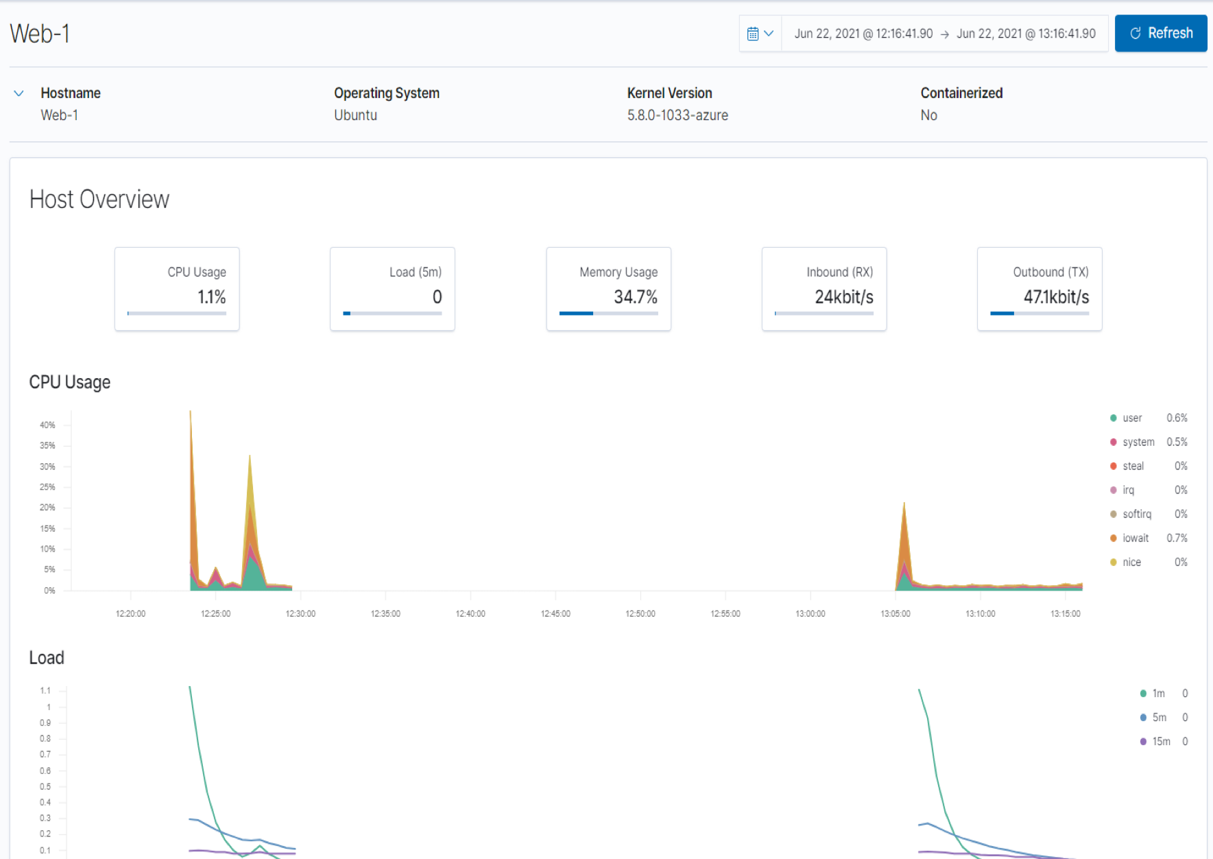Expand the calendar dropdown chevron
1213x859 pixels.
click(x=769, y=32)
